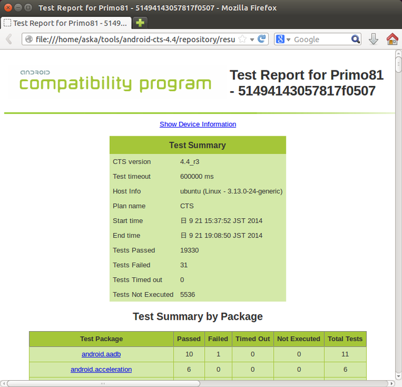This screenshot has width=402, height=387.
Task: Open the Downloads arrow icon
Action: point(373,39)
